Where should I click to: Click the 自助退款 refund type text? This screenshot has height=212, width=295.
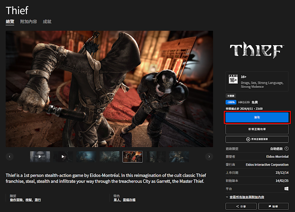point(277,149)
